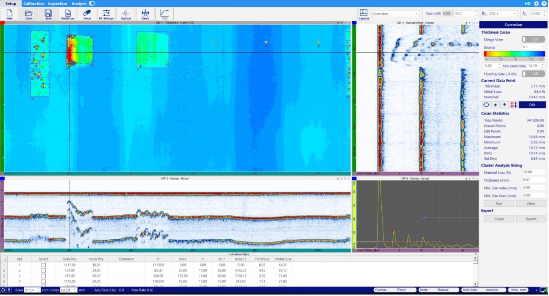Screen dimensions: 549x296
Task: Toggle the Merge View switch
Action: click(533, 39)
